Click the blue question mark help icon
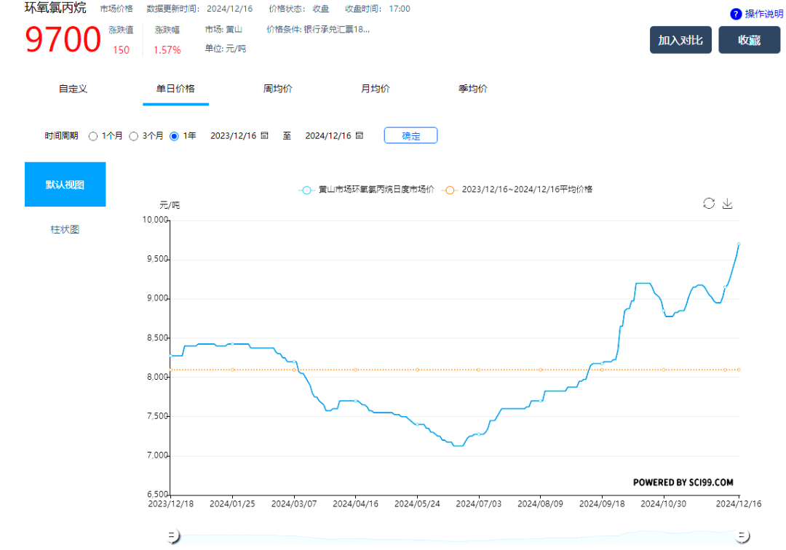The width and height of the screenshot is (786, 550). (735, 14)
